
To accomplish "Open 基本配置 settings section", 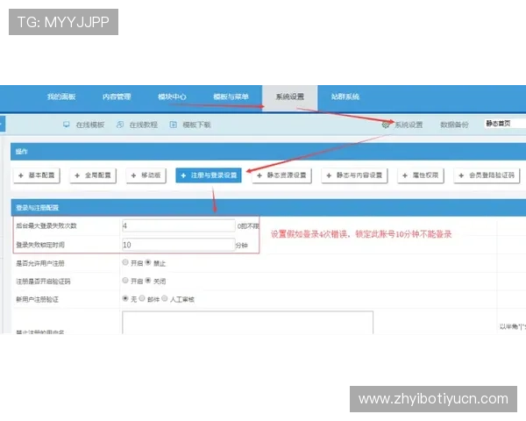I will [37, 175].
